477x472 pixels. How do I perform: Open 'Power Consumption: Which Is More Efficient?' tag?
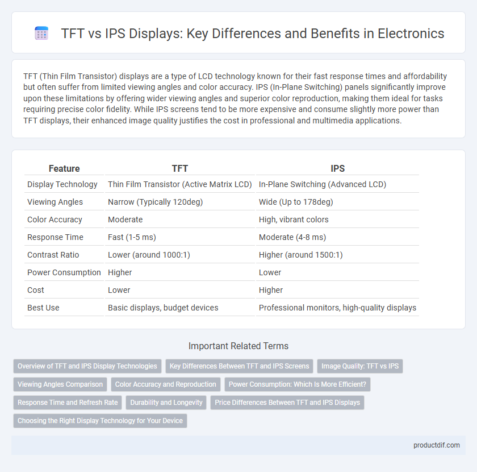click(298, 384)
